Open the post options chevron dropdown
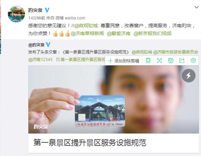Screen dimensions: 201x156 tap(197, 7)
